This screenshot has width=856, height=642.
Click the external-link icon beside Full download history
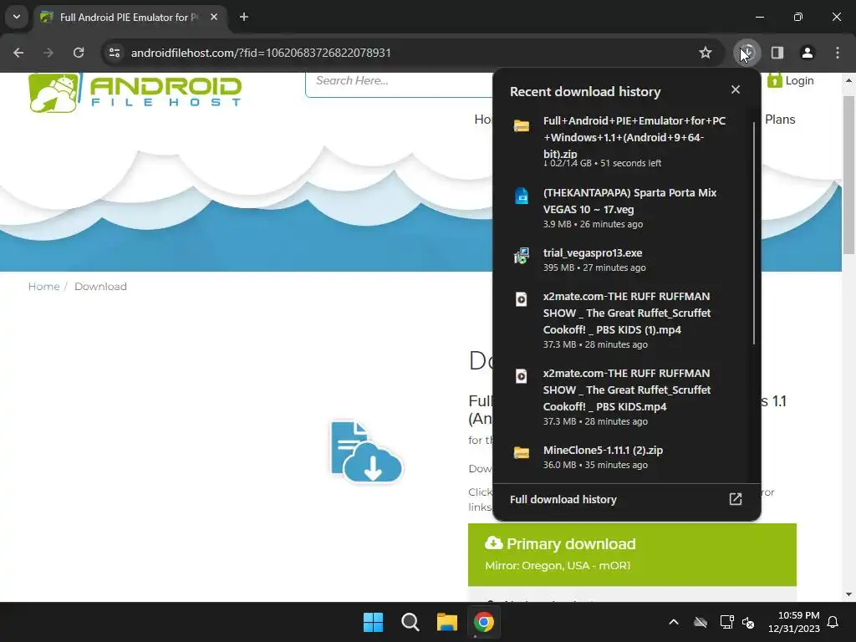(736, 499)
